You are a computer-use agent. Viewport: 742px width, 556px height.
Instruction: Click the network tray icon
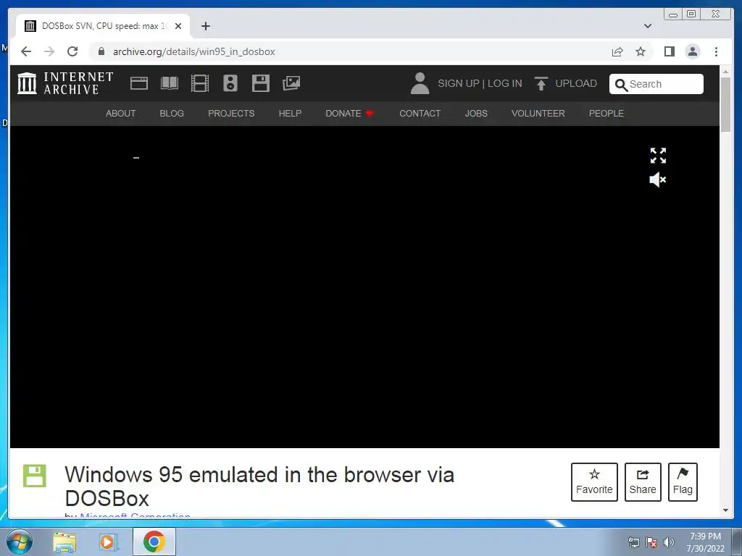[633, 542]
